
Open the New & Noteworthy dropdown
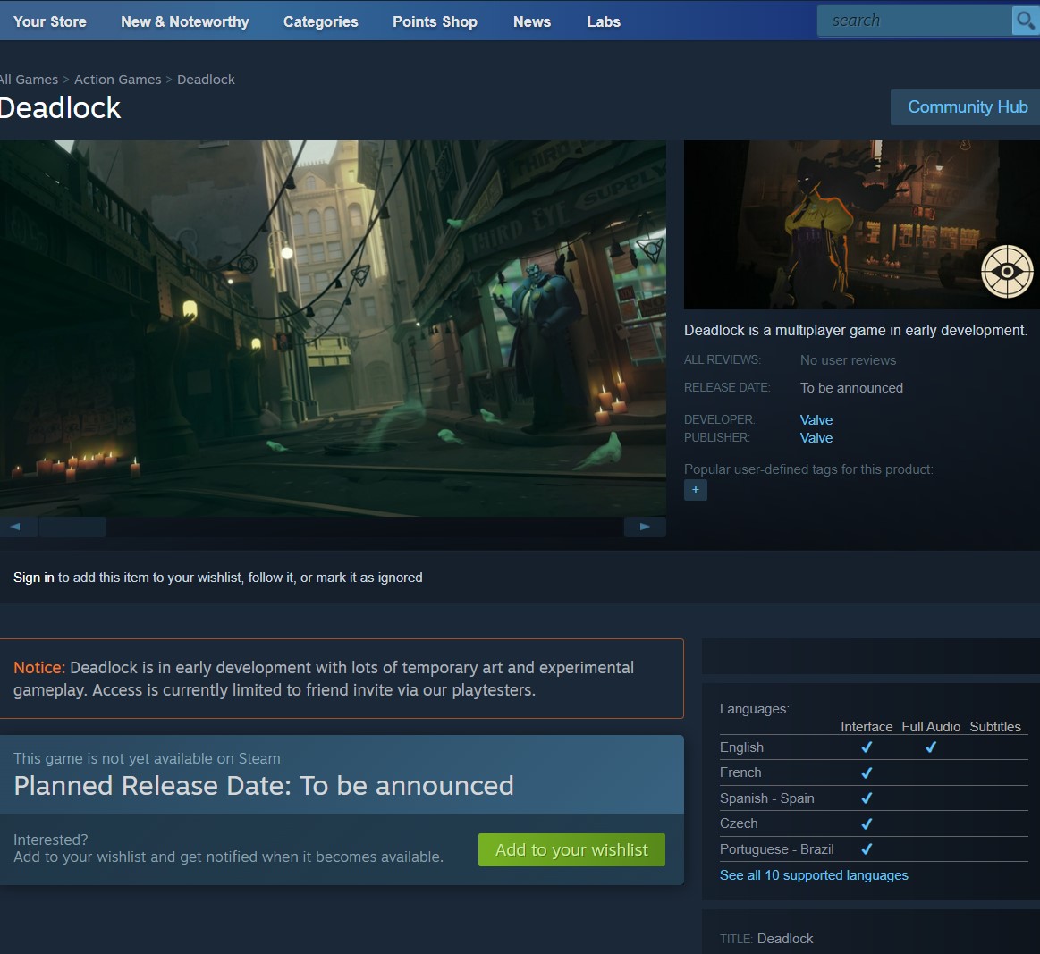184,21
